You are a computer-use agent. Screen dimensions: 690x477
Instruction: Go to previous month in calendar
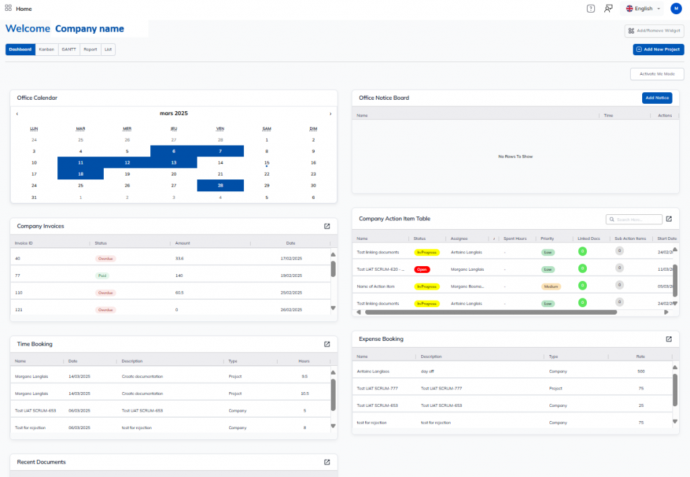click(x=17, y=114)
